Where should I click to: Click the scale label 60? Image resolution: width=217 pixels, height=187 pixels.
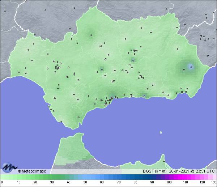[x=102, y=182]
